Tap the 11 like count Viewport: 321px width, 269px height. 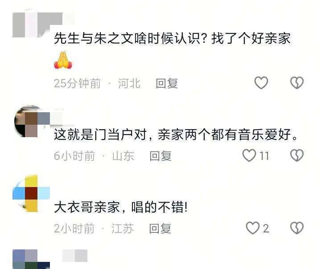[x=264, y=156]
